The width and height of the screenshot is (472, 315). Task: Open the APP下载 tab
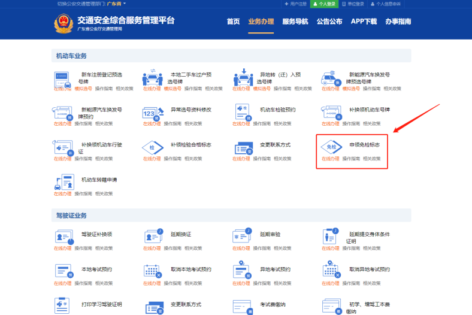(364, 22)
